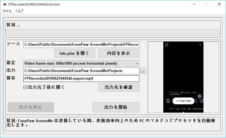This screenshot has height=138, width=226.
Task: Click the 状況 progress bar
Action: 113,33
